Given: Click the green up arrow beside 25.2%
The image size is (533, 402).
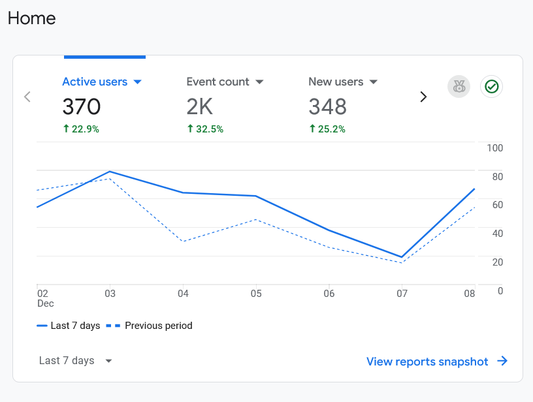Looking at the screenshot, I should (x=312, y=129).
